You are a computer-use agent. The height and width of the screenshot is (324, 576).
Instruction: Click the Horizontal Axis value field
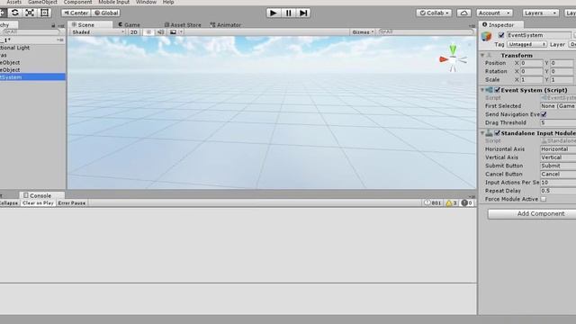[x=558, y=149]
